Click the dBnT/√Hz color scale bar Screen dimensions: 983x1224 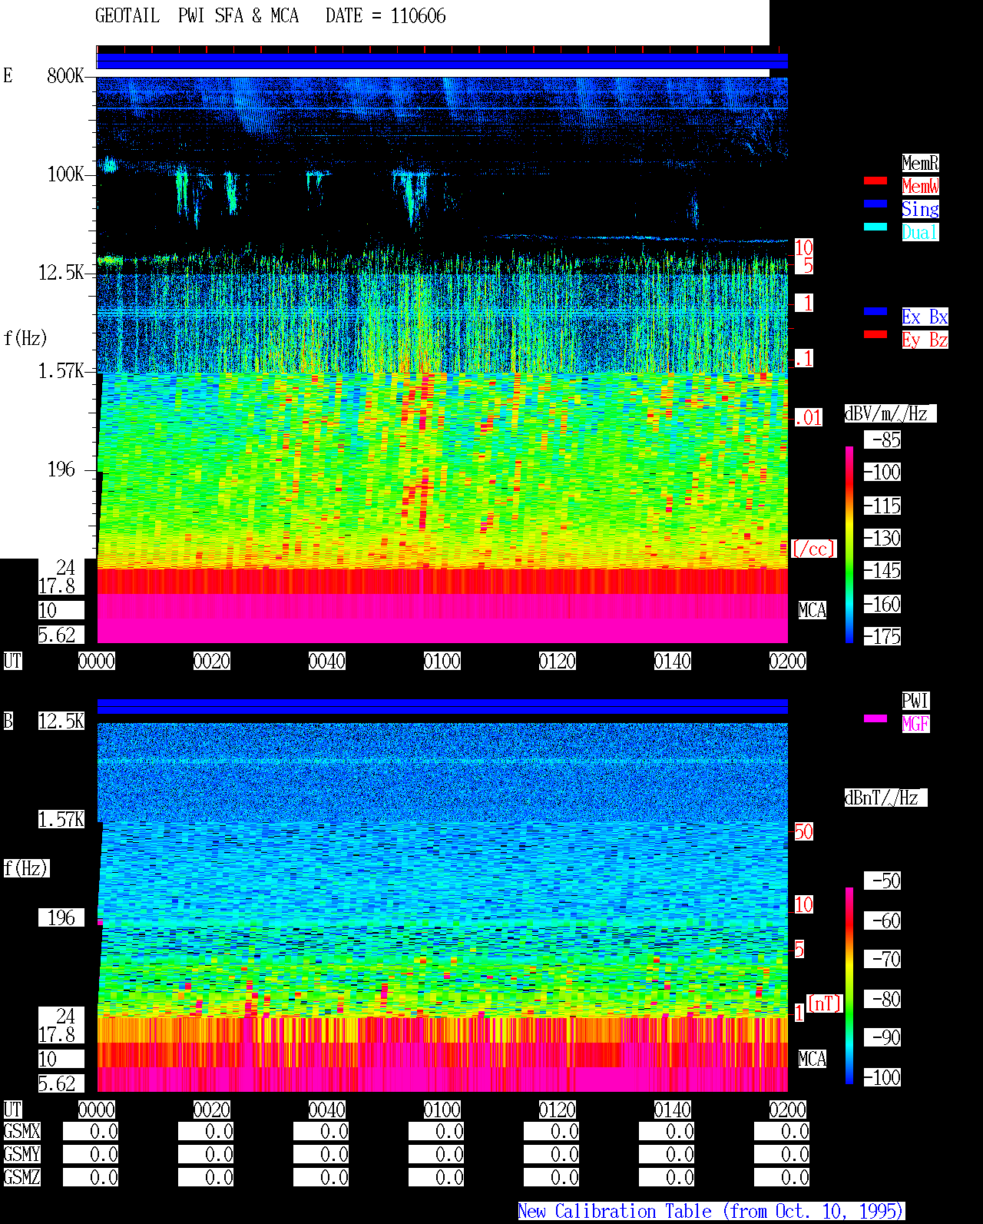click(x=849, y=986)
